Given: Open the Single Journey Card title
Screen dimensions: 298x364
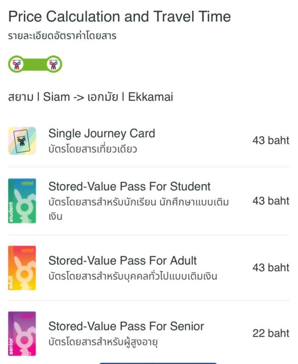Looking at the screenshot, I should pos(101,133).
